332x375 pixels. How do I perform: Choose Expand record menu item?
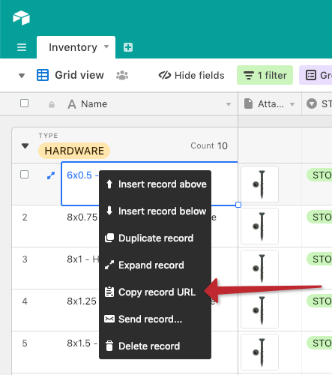coord(155,265)
